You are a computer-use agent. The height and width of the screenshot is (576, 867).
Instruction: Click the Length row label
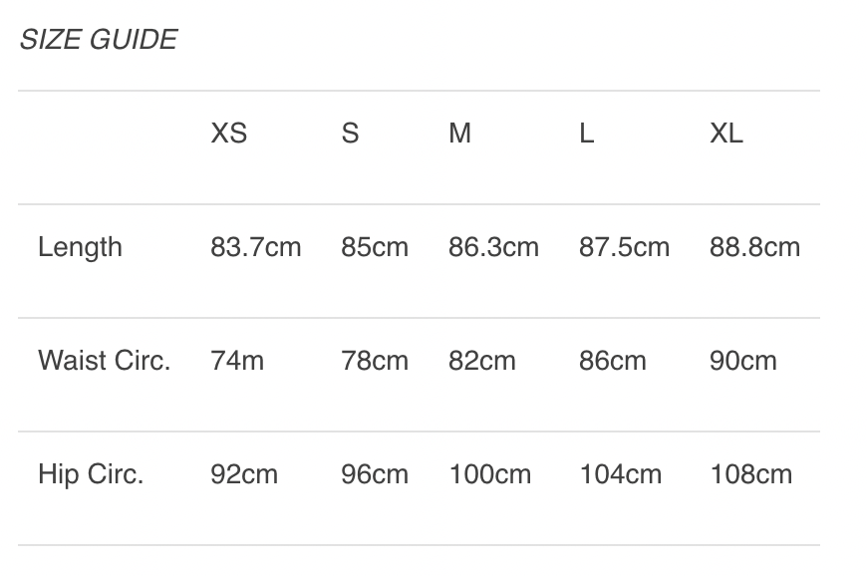point(80,247)
